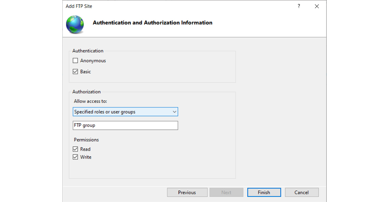Click the globe icon in the dialog header
This screenshot has width=392, height=202.
[74, 25]
